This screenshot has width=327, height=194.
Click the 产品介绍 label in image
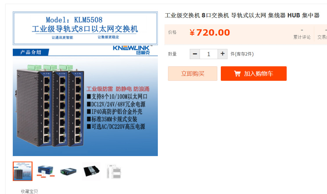(x=31, y=52)
